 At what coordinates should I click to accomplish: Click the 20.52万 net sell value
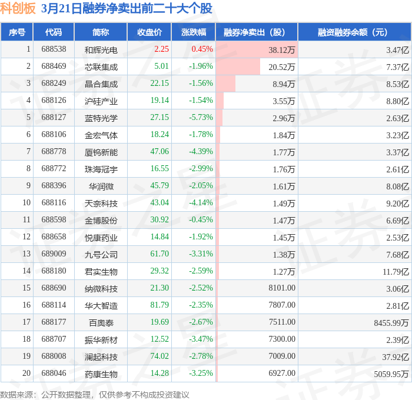[x=282, y=67]
